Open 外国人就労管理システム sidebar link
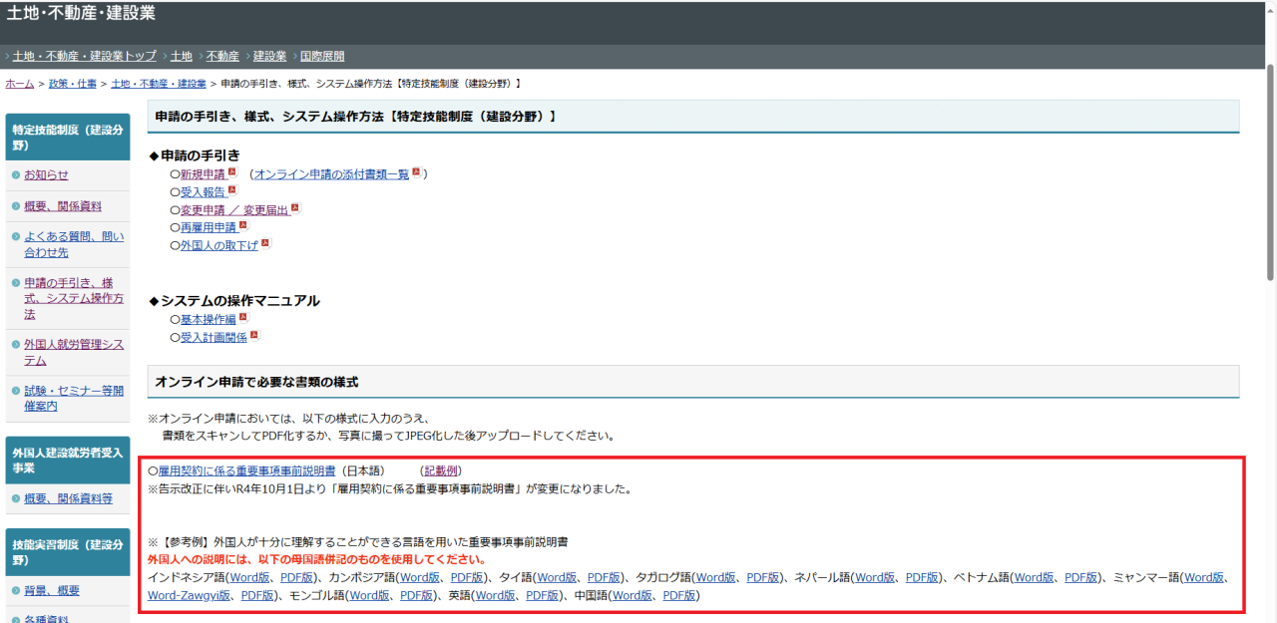The height and width of the screenshot is (623, 1277). point(74,352)
